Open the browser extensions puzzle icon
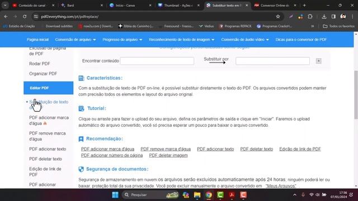Viewport: 358px width, 201px height. (310, 16)
